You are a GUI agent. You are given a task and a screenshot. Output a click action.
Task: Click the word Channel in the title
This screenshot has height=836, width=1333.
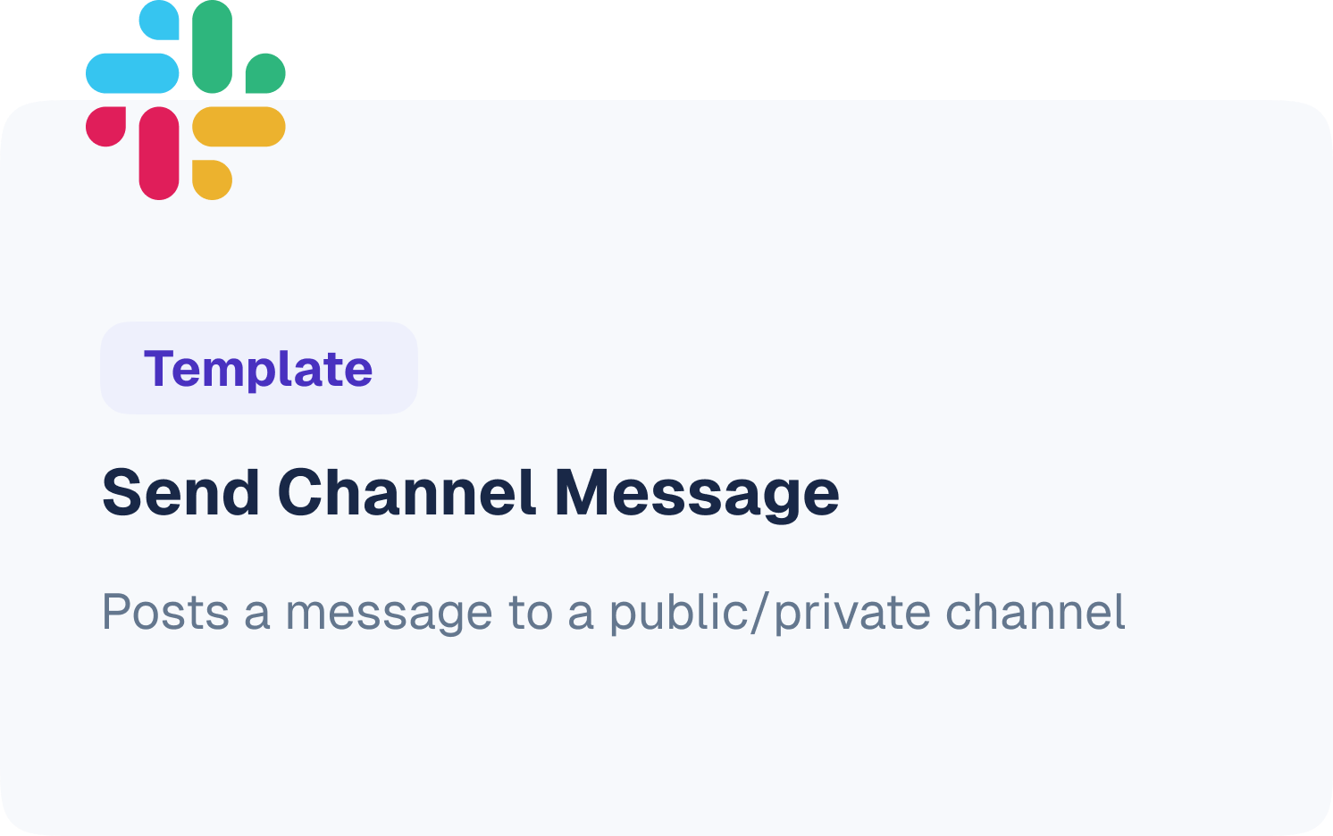click(407, 491)
